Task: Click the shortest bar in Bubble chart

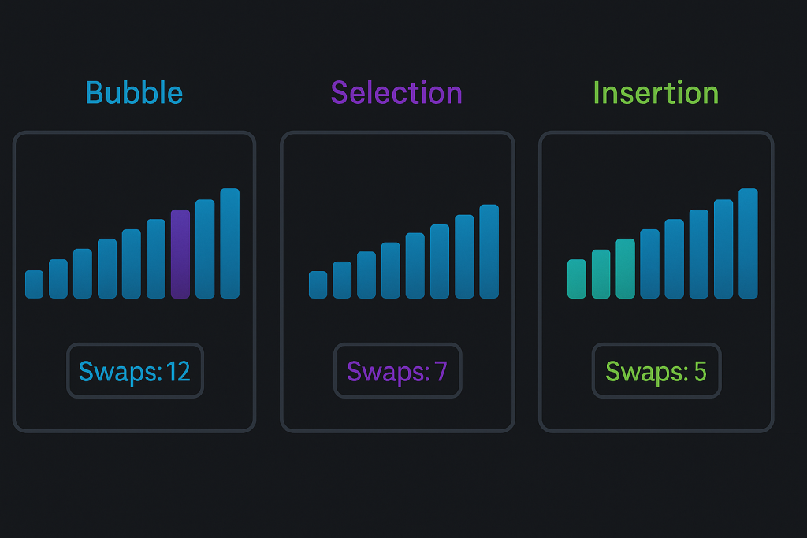Action: (x=34, y=284)
